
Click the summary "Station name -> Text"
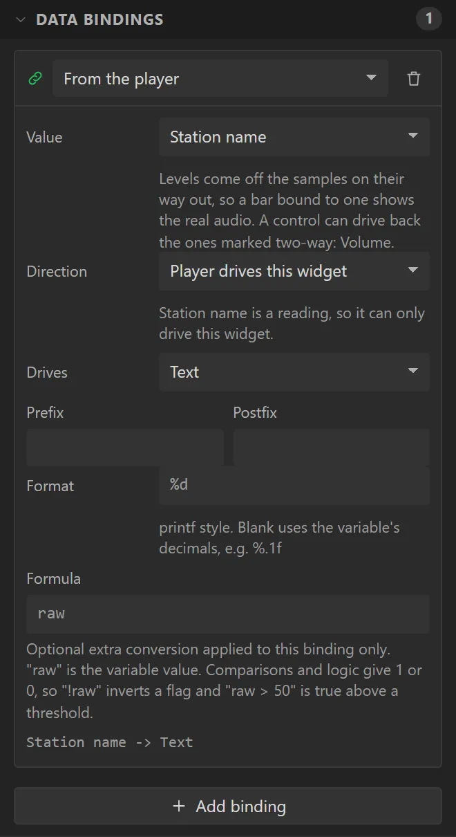[110, 742]
